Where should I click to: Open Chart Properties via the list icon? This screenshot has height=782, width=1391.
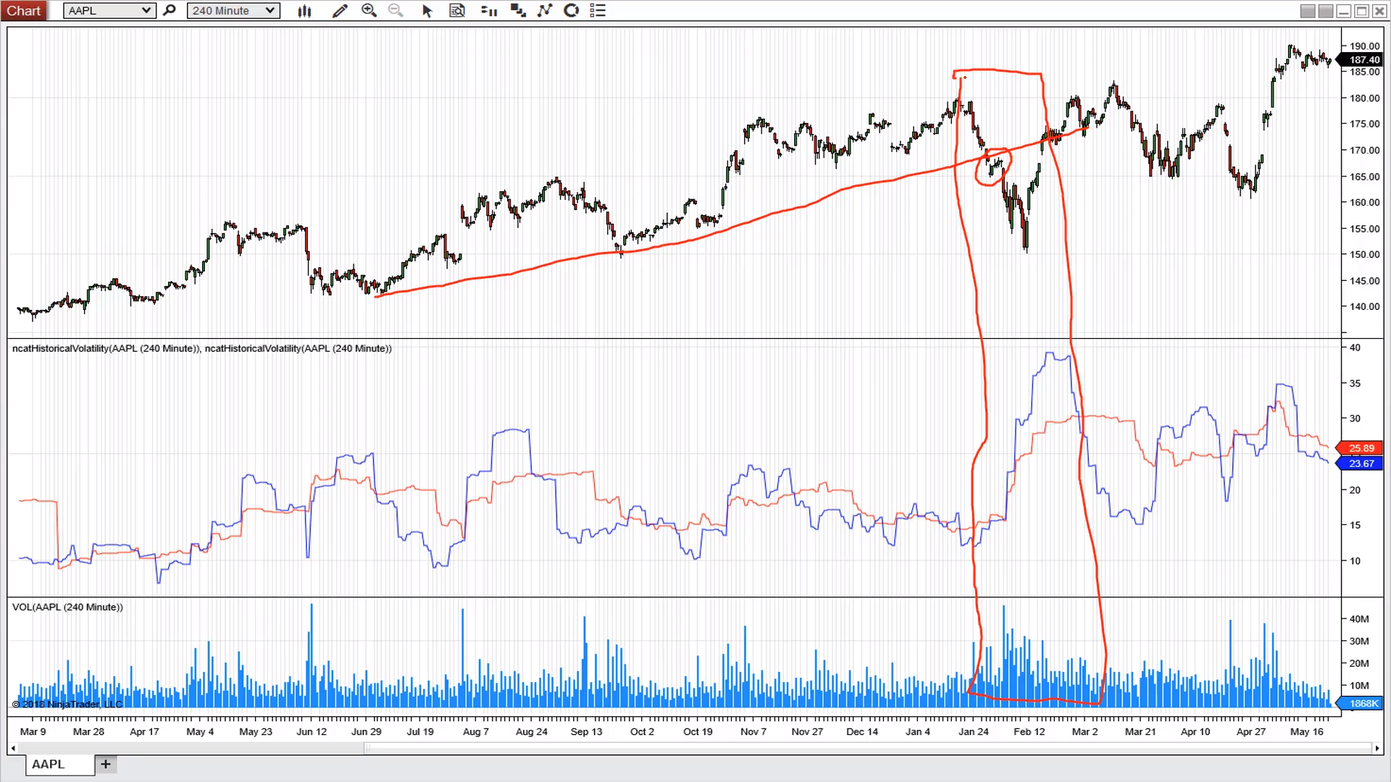coord(598,10)
